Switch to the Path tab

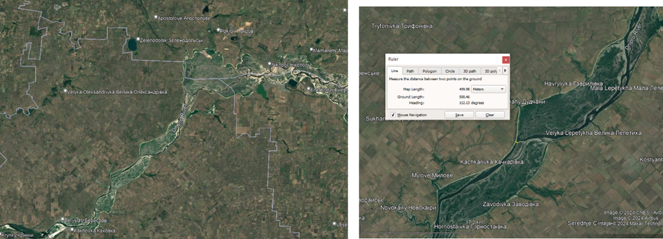[x=410, y=71]
